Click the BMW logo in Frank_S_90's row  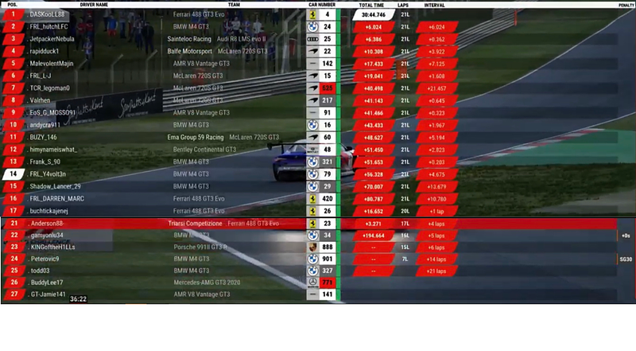pos(312,162)
